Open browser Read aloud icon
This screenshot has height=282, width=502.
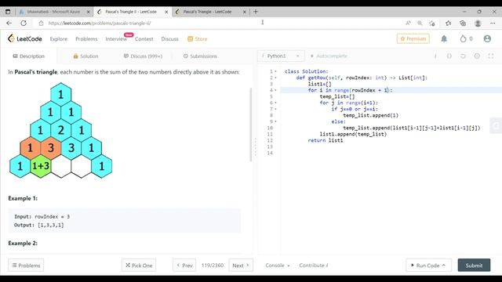pyautogui.click(x=408, y=23)
